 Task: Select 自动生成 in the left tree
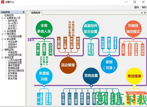point(13,21)
